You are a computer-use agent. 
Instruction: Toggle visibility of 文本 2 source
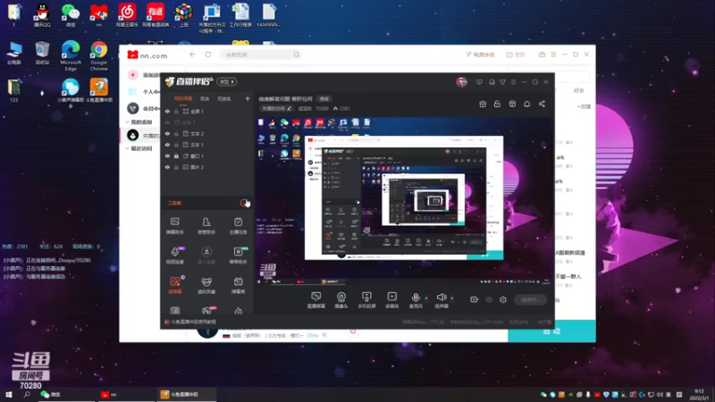pyautogui.click(x=167, y=133)
